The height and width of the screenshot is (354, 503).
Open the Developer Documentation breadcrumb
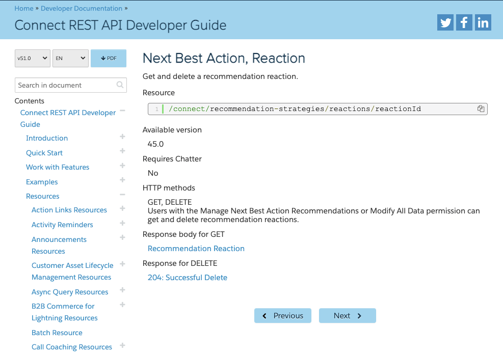point(82,8)
